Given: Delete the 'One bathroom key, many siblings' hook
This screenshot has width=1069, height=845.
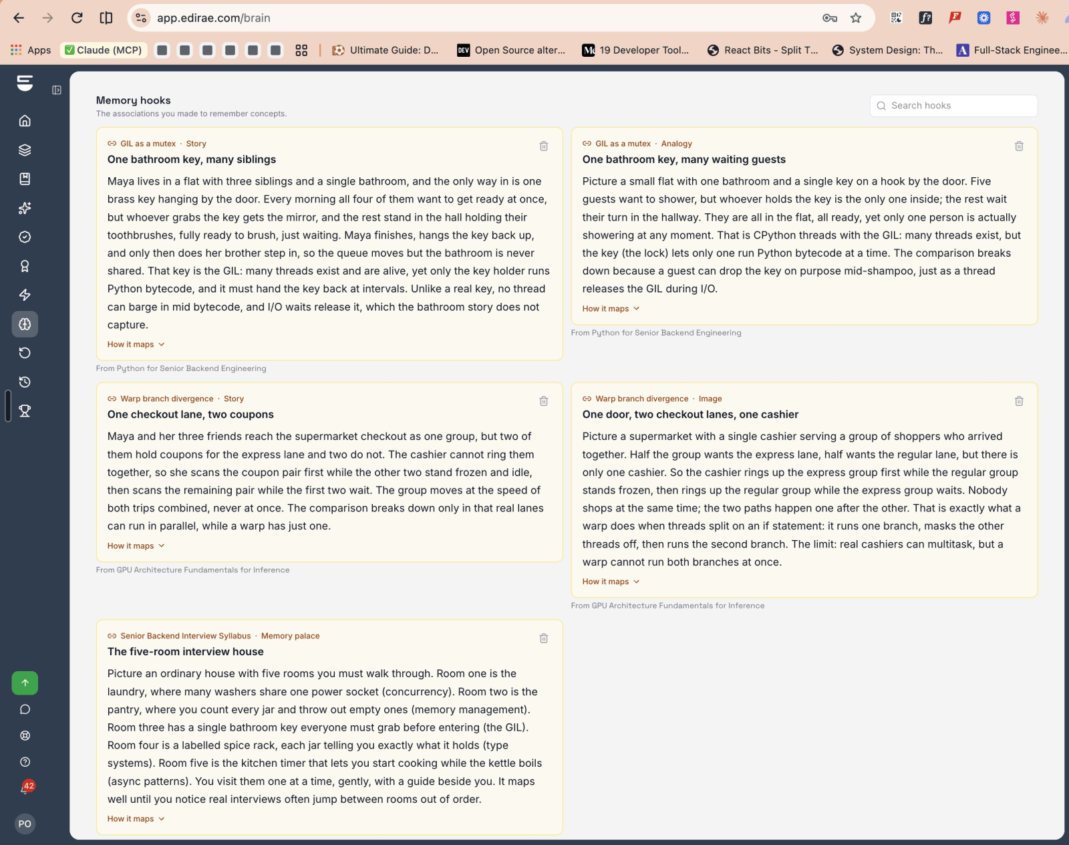Looking at the screenshot, I should 544,146.
